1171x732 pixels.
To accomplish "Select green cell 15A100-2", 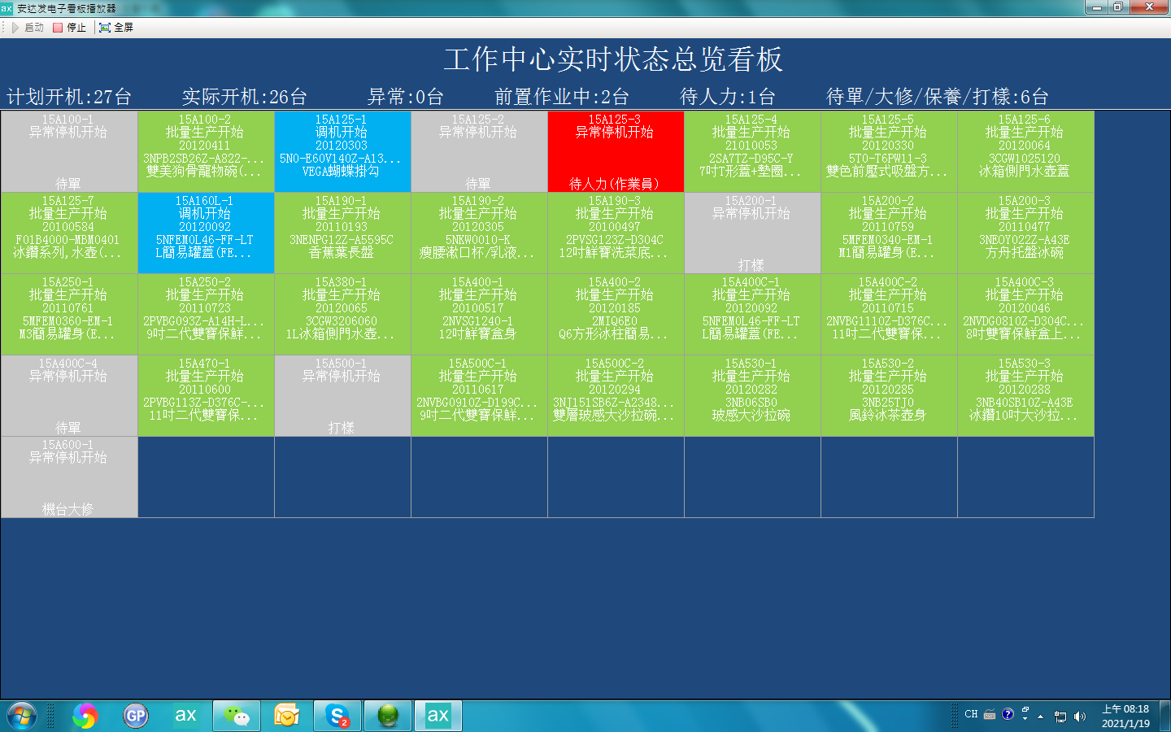I will coord(206,151).
